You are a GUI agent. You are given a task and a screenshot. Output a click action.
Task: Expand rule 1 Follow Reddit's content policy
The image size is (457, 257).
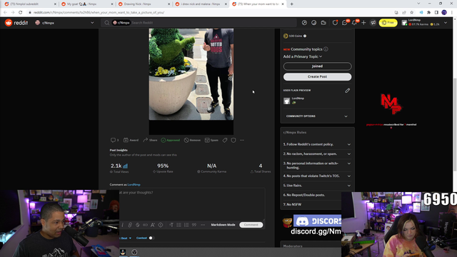click(x=317, y=144)
